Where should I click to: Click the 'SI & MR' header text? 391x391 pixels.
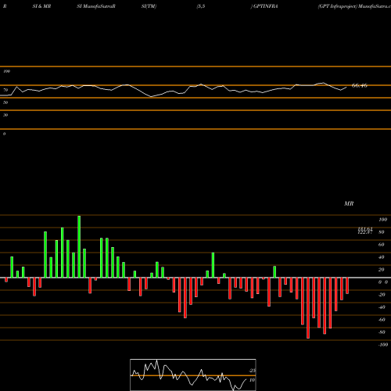pyautogui.click(x=41, y=6)
